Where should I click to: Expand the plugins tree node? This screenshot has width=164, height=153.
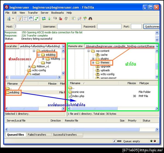[93, 59]
